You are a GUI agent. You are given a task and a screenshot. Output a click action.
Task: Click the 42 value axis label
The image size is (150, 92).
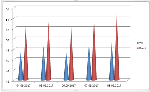point(7,82)
